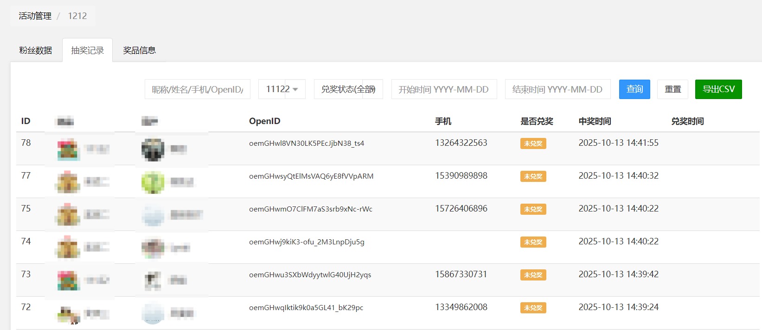Image resolution: width=762 pixels, height=330 pixels.
Task: Click the 结束时间 date field
Action: pyautogui.click(x=557, y=89)
